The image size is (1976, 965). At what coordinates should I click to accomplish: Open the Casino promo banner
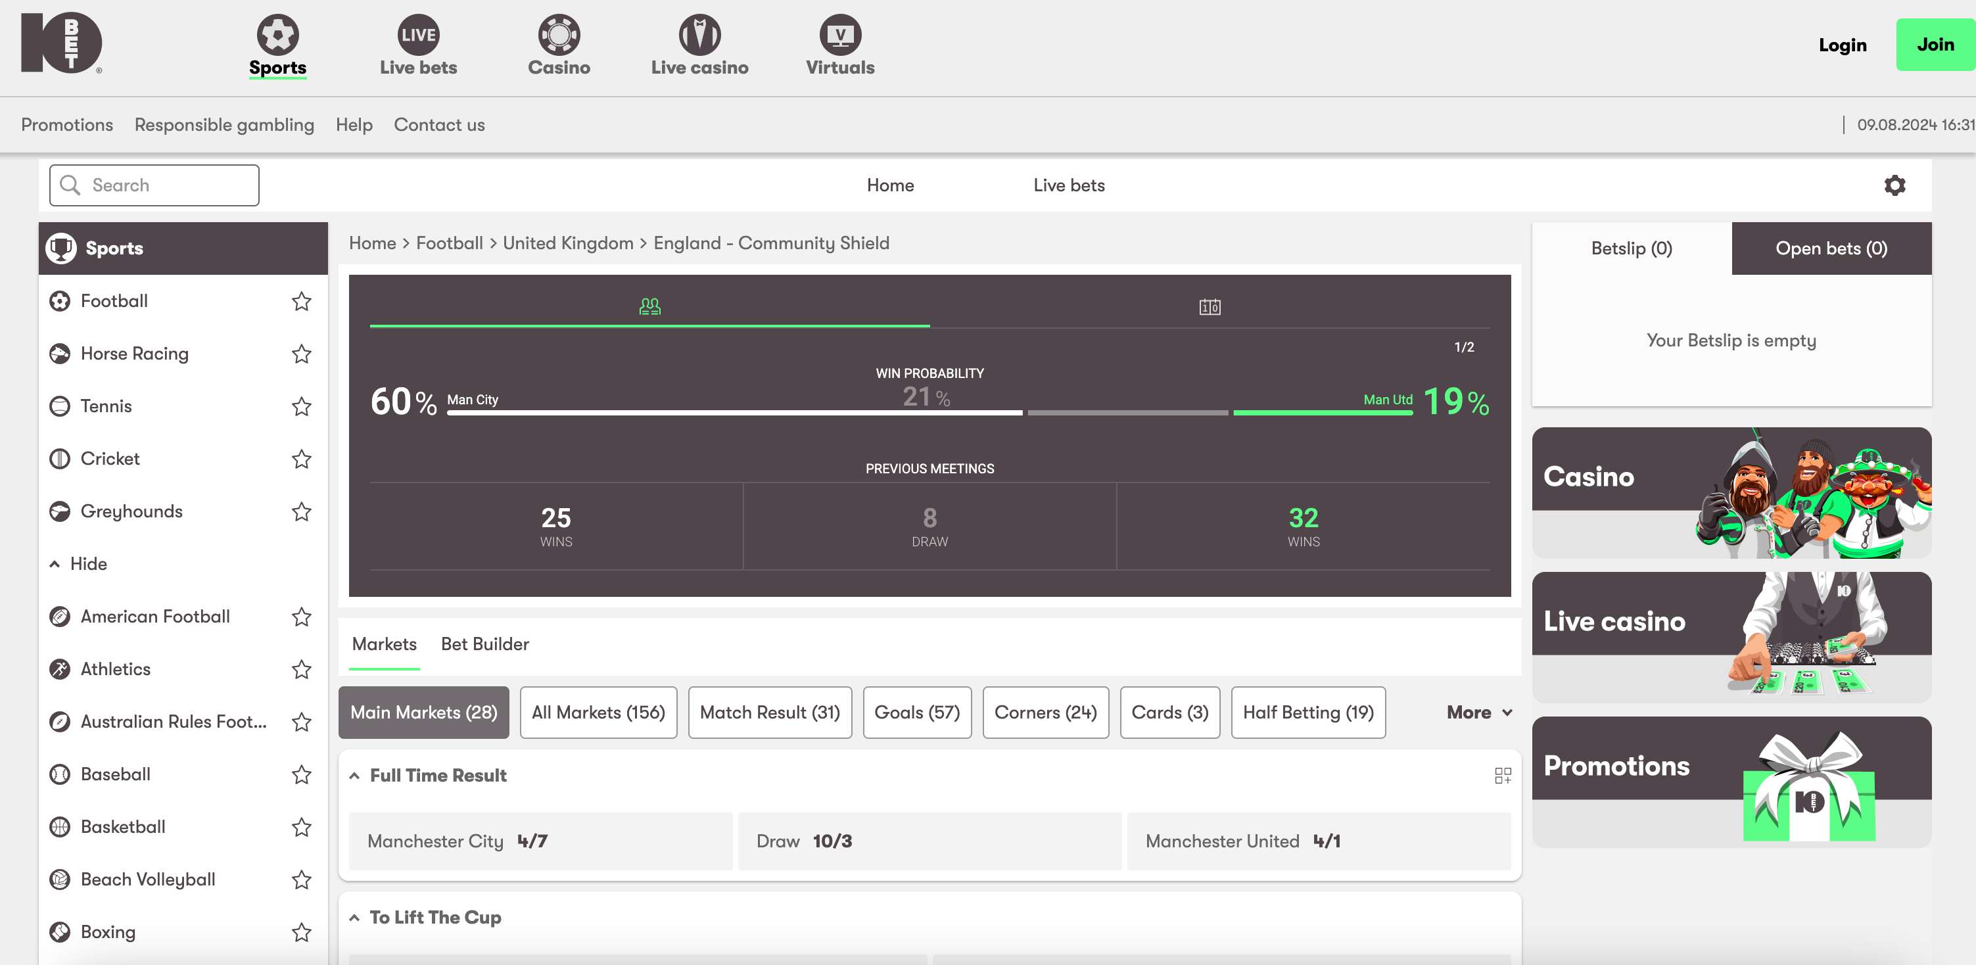pyautogui.click(x=1731, y=492)
